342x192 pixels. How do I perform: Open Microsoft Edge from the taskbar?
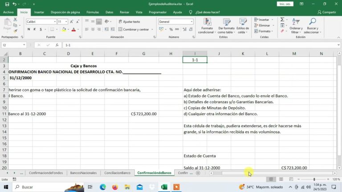103,187
